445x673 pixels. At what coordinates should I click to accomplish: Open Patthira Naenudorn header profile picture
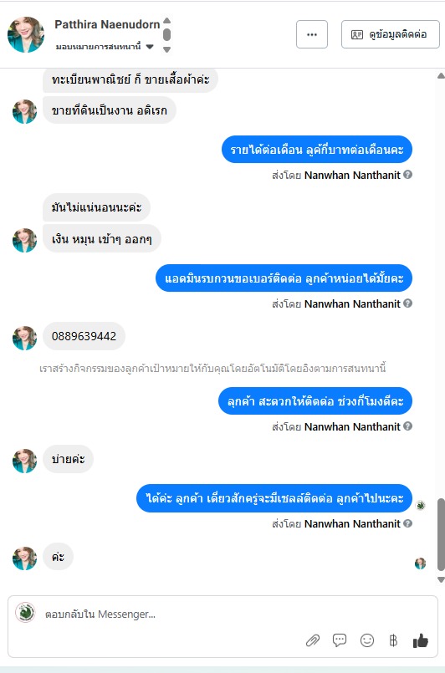click(26, 35)
